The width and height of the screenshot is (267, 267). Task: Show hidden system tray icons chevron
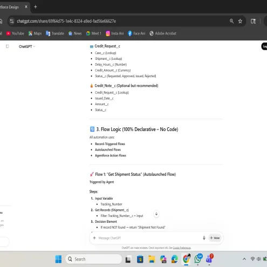[x=244, y=259]
